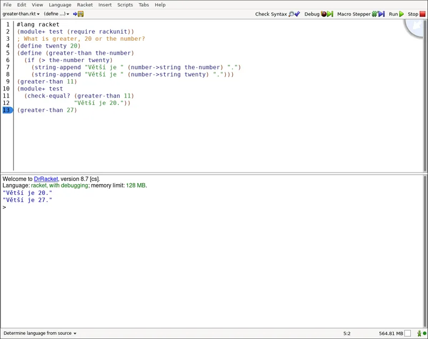Click the red Stop square icon

(x=422, y=14)
